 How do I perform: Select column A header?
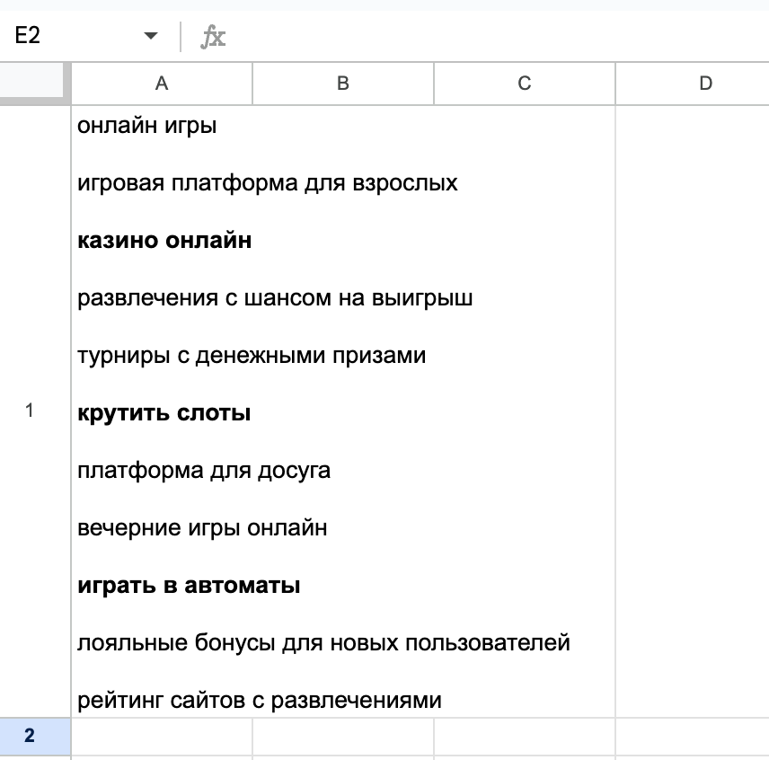162,84
